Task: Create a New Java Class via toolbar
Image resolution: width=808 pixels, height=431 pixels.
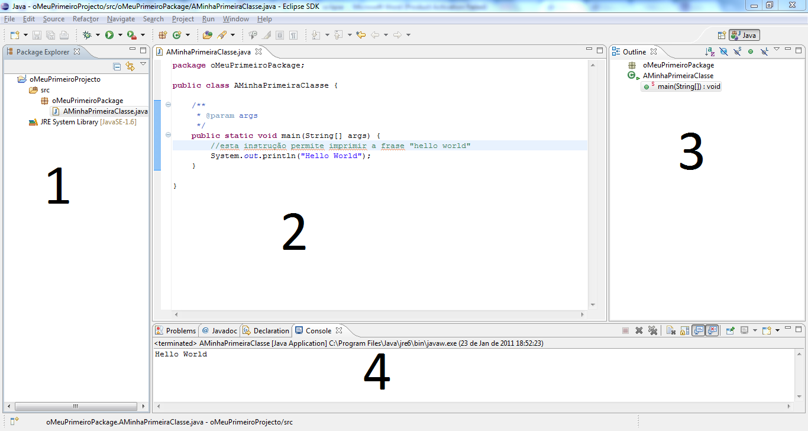Action: click(176, 35)
